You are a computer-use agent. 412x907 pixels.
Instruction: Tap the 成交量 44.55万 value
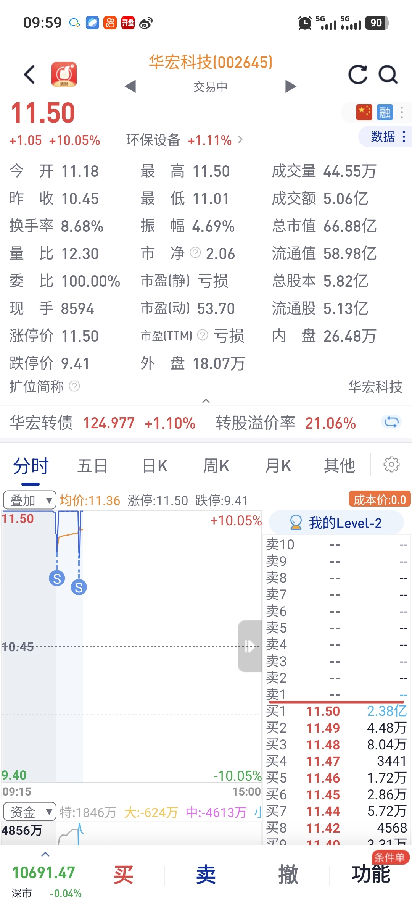(350, 171)
